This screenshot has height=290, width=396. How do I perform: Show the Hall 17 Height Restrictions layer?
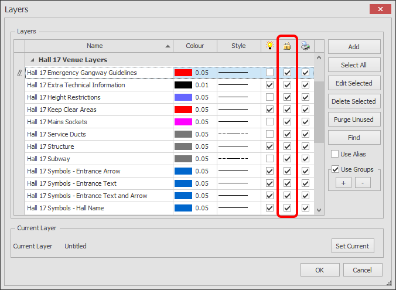(269, 97)
